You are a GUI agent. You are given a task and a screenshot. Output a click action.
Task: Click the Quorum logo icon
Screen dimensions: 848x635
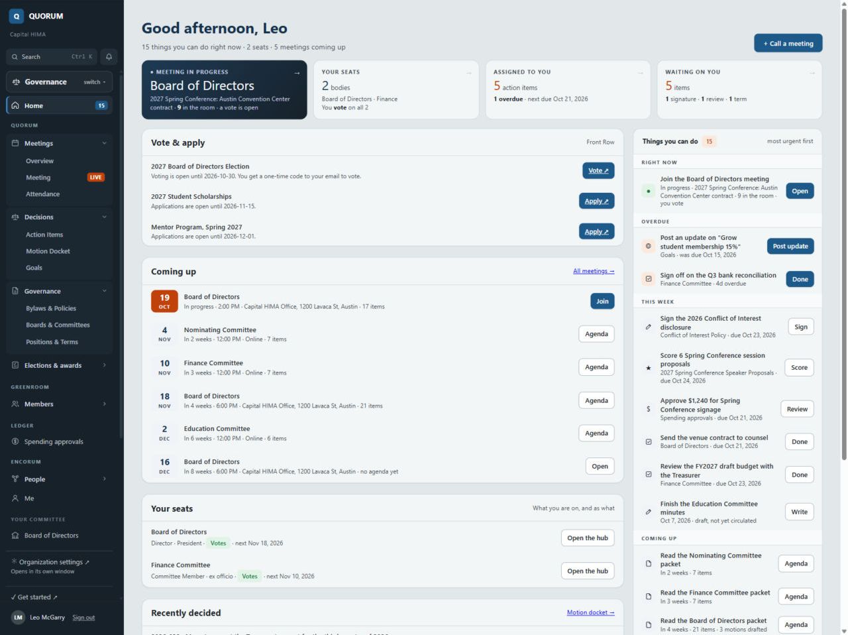click(17, 16)
